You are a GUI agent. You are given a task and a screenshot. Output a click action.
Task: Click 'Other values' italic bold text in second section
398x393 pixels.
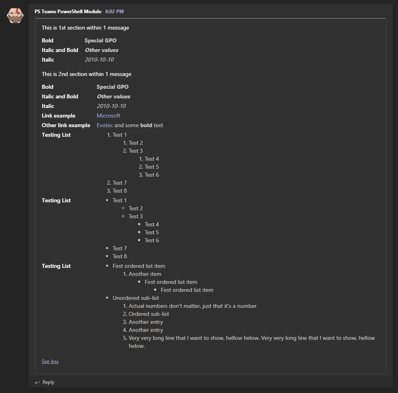(113, 96)
